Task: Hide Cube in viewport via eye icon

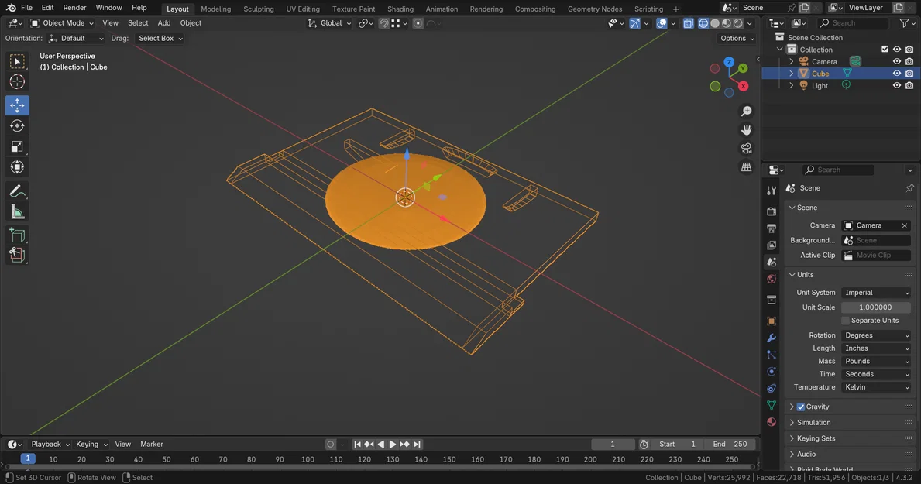Action: click(897, 74)
